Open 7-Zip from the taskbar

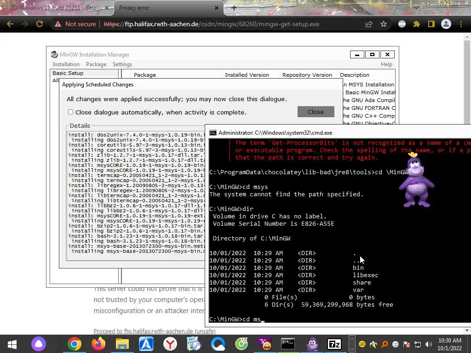[335, 344]
